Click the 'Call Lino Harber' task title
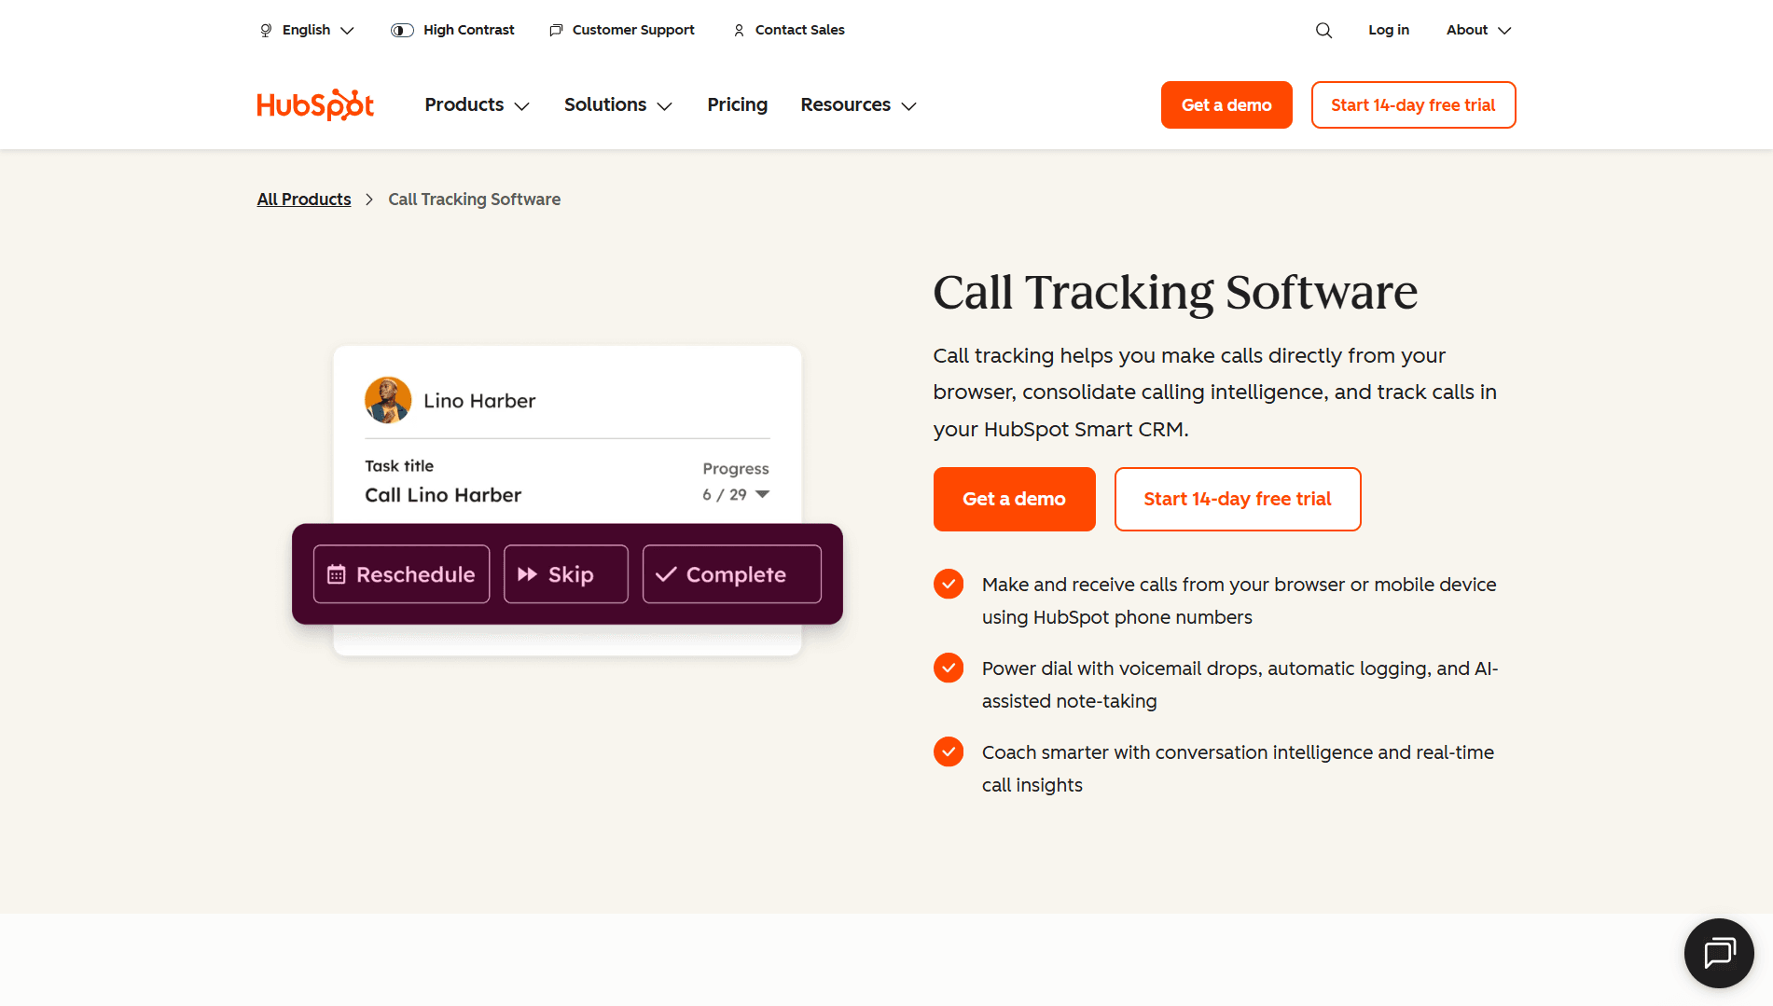 point(443,495)
